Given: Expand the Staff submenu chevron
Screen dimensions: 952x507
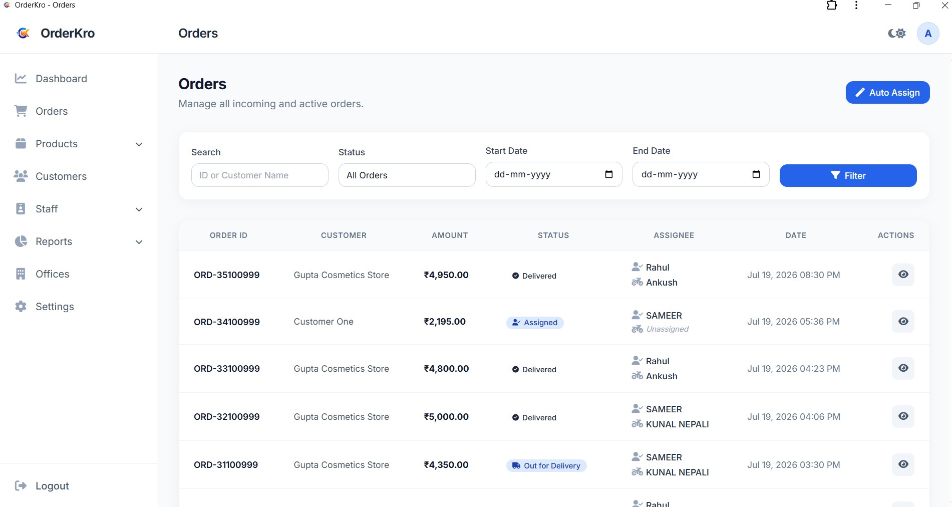Looking at the screenshot, I should pos(139,209).
